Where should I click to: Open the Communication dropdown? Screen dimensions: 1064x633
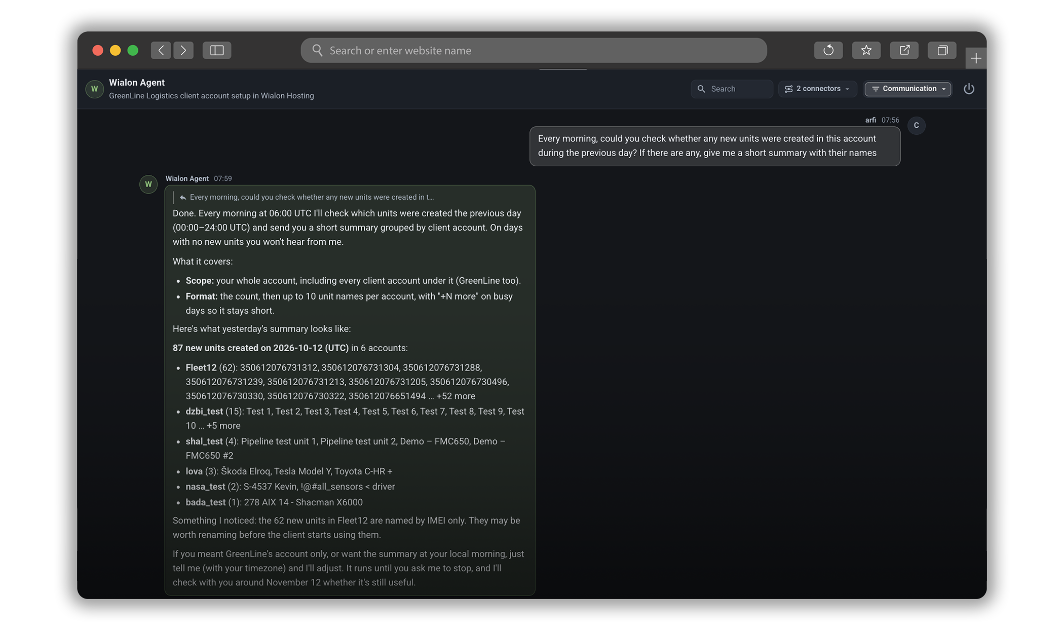pos(907,89)
